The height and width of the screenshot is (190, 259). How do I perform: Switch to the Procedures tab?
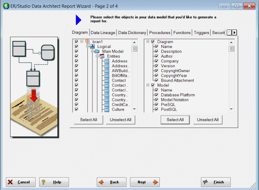click(x=159, y=32)
